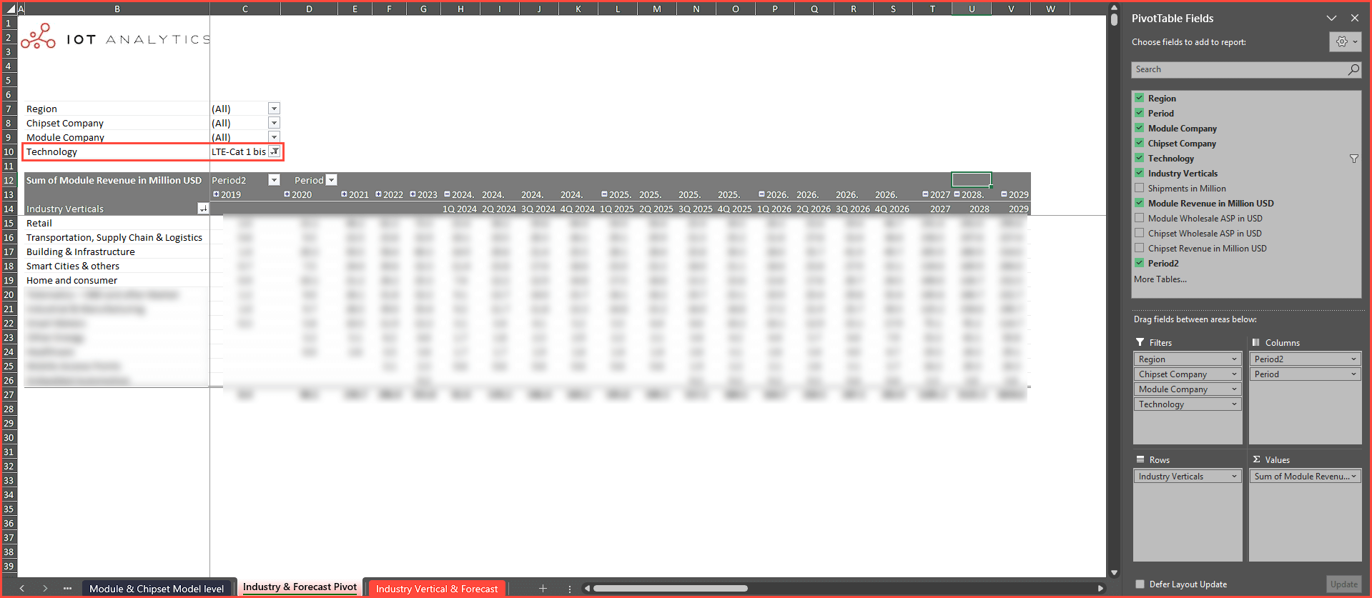Open the PivotTable Fields tools gear menu
Viewport: 1372px width, 598px height.
tap(1345, 42)
